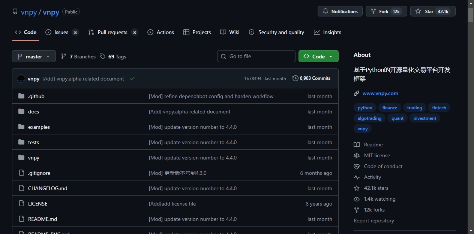Open the LICENSE commit '[Add]add license file'

point(172,204)
